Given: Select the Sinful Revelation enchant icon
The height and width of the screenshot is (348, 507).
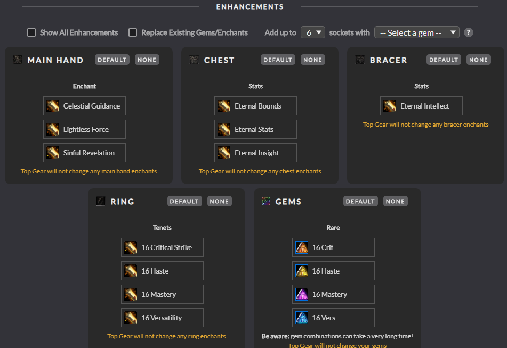Looking at the screenshot, I should click(53, 153).
